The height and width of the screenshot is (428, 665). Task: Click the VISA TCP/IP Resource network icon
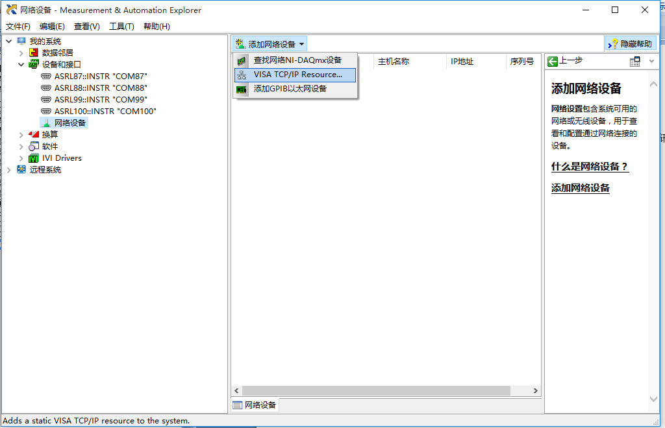[242, 75]
